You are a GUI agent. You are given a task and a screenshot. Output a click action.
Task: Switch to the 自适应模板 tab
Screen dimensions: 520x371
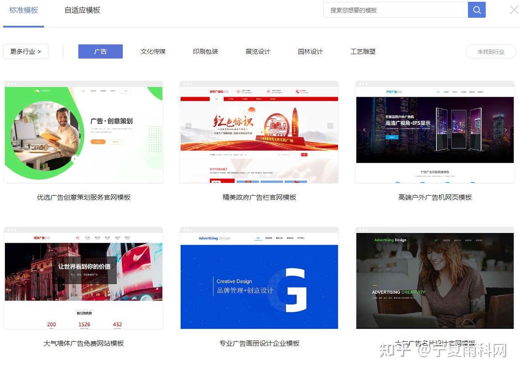point(82,10)
